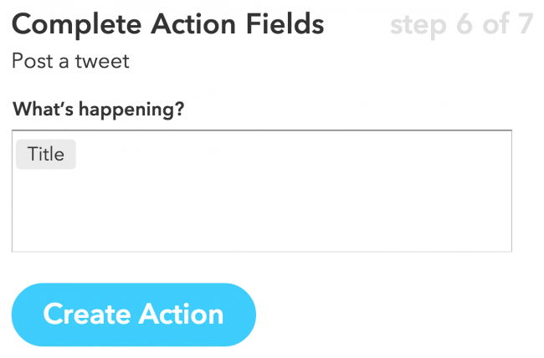Screen dimensions: 544x358
Task: Click the gray Title tag in the tweet field
Action: tap(46, 155)
